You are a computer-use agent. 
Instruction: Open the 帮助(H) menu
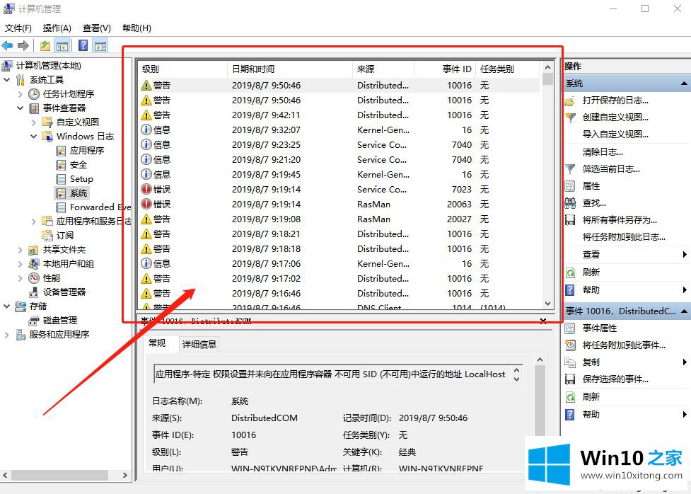pos(137,28)
